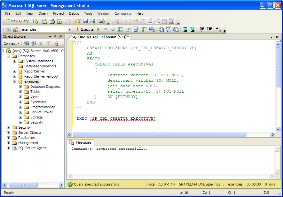Open the File menu
Screen dimensions: 283x197
click(x=8, y=13)
